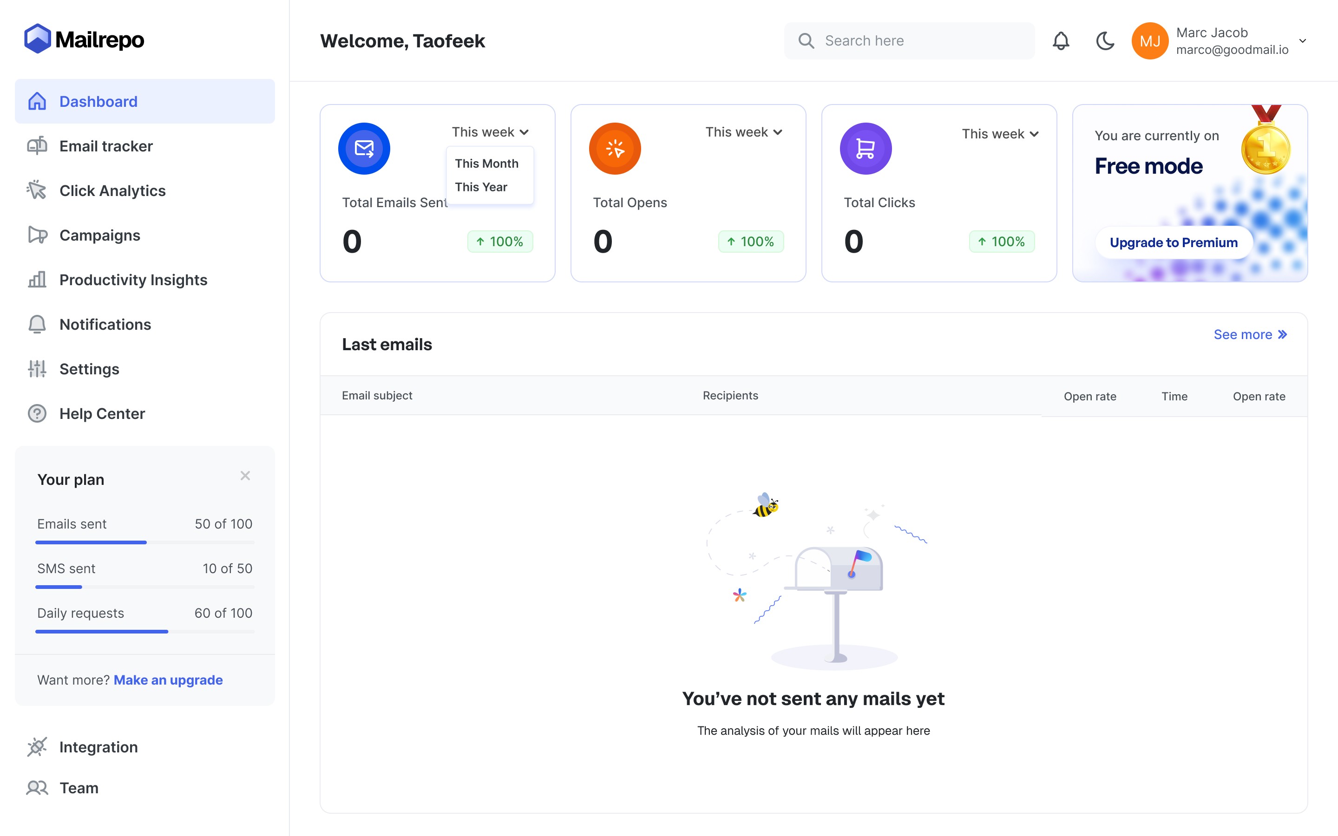The height and width of the screenshot is (836, 1338).
Task: Click the MJ user avatar
Action: (1149, 41)
